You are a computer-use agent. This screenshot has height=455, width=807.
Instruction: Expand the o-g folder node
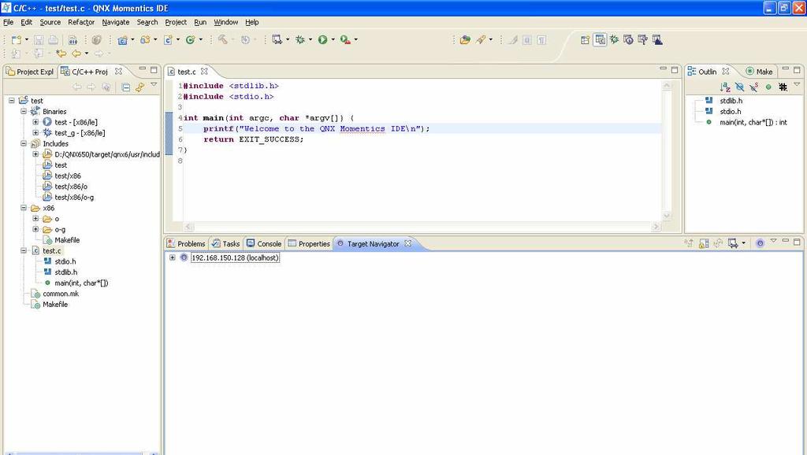pyautogui.click(x=35, y=229)
